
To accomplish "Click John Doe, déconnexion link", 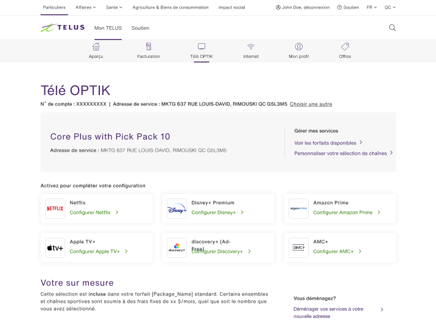I will [306, 7].
